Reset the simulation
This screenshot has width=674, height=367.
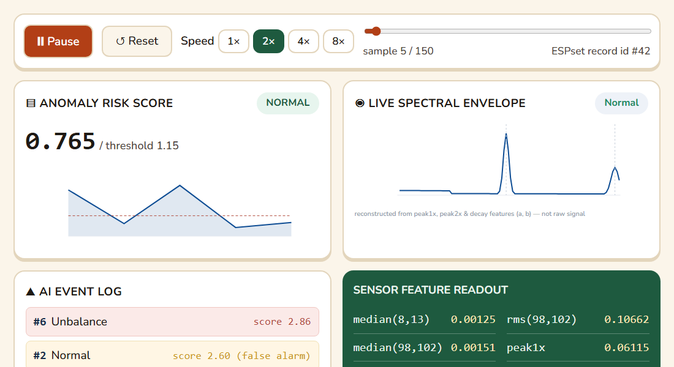[x=137, y=41]
